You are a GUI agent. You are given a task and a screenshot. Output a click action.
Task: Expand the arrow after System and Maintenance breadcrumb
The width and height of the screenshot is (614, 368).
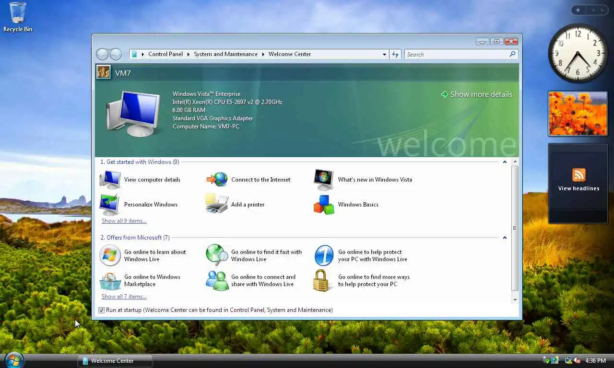[x=263, y=54]
